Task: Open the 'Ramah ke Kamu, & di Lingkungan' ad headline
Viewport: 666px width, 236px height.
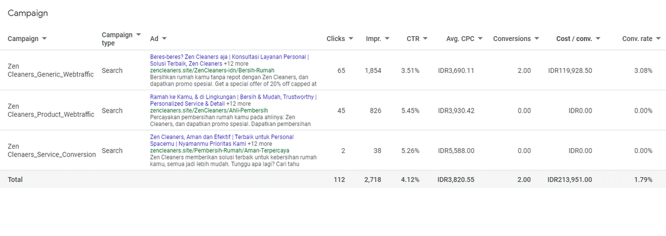Action: 233,100
